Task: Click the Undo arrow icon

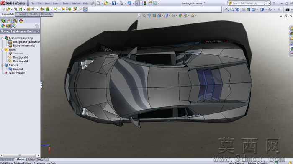Action: (x=129, y=3)
